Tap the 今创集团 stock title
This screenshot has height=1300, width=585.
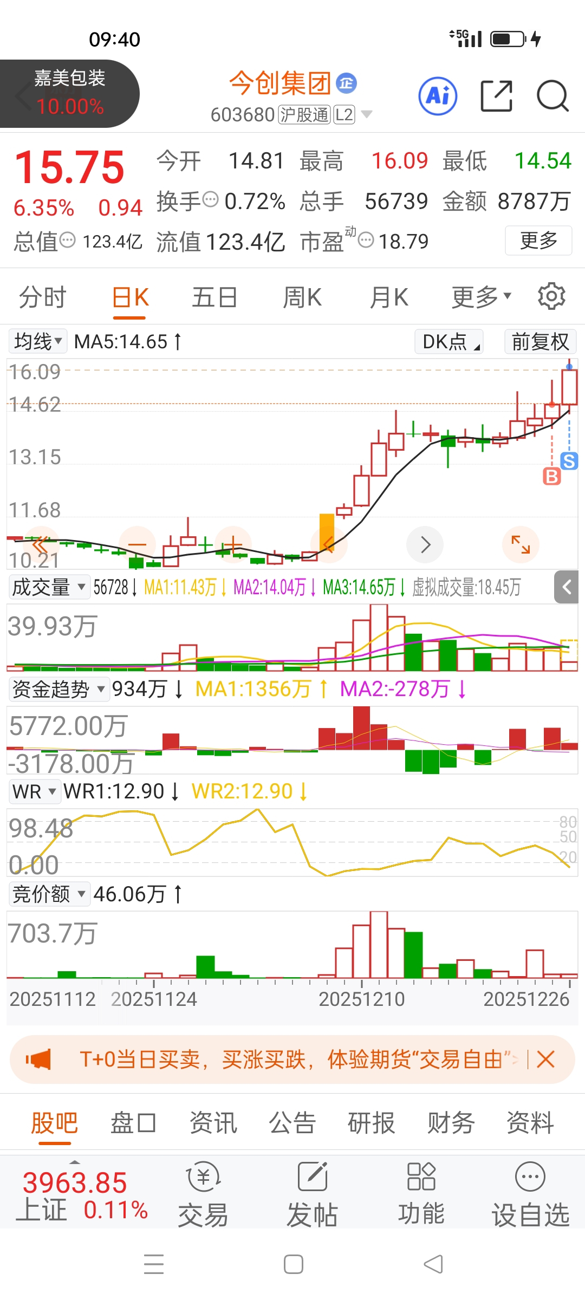point(279,83)
